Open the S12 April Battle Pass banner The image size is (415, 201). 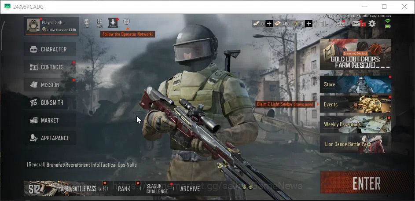tap(66, 189)
